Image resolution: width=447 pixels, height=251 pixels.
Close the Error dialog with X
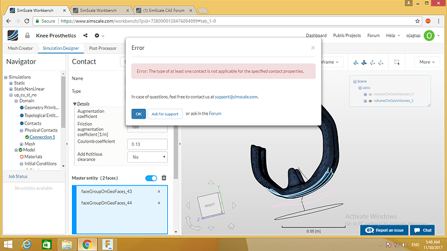tap(313, 48)
